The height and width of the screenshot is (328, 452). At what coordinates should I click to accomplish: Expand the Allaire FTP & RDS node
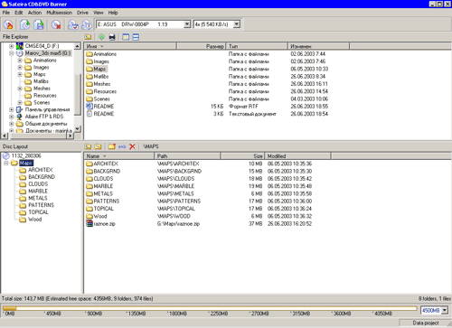pyautogui.click(x=12, y=117)
